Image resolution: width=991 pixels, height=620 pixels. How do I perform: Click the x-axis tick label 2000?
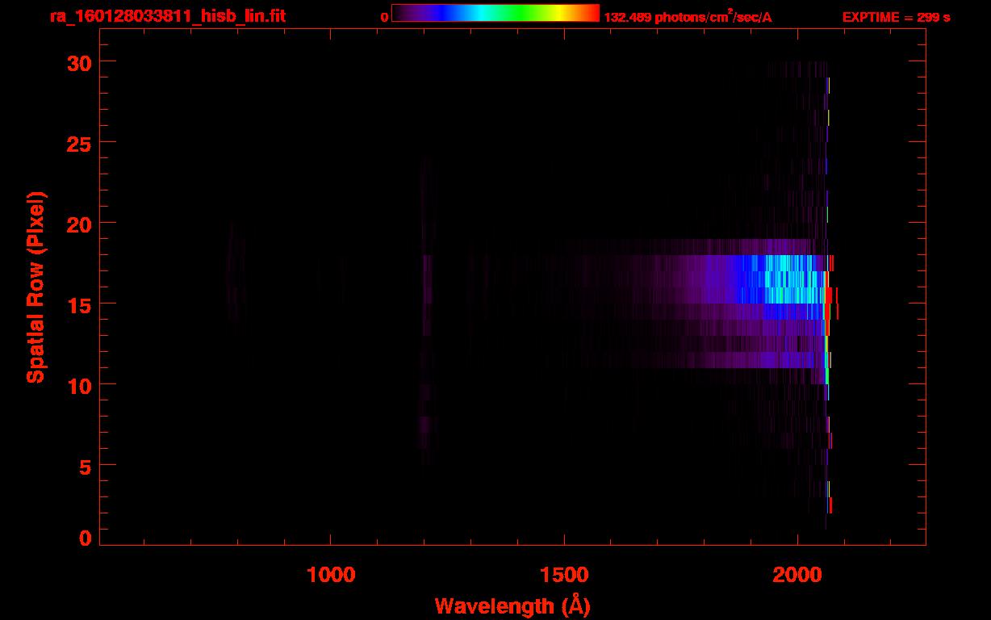tap(797, 575)
